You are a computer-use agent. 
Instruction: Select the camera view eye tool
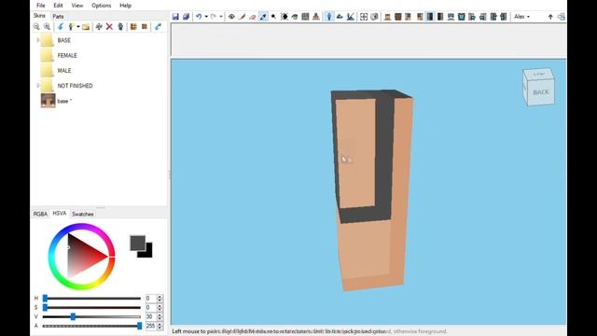(231, 17)
